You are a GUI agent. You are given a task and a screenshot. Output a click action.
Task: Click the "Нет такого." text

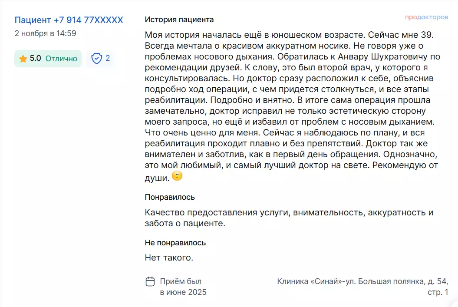tap(169, 257)
